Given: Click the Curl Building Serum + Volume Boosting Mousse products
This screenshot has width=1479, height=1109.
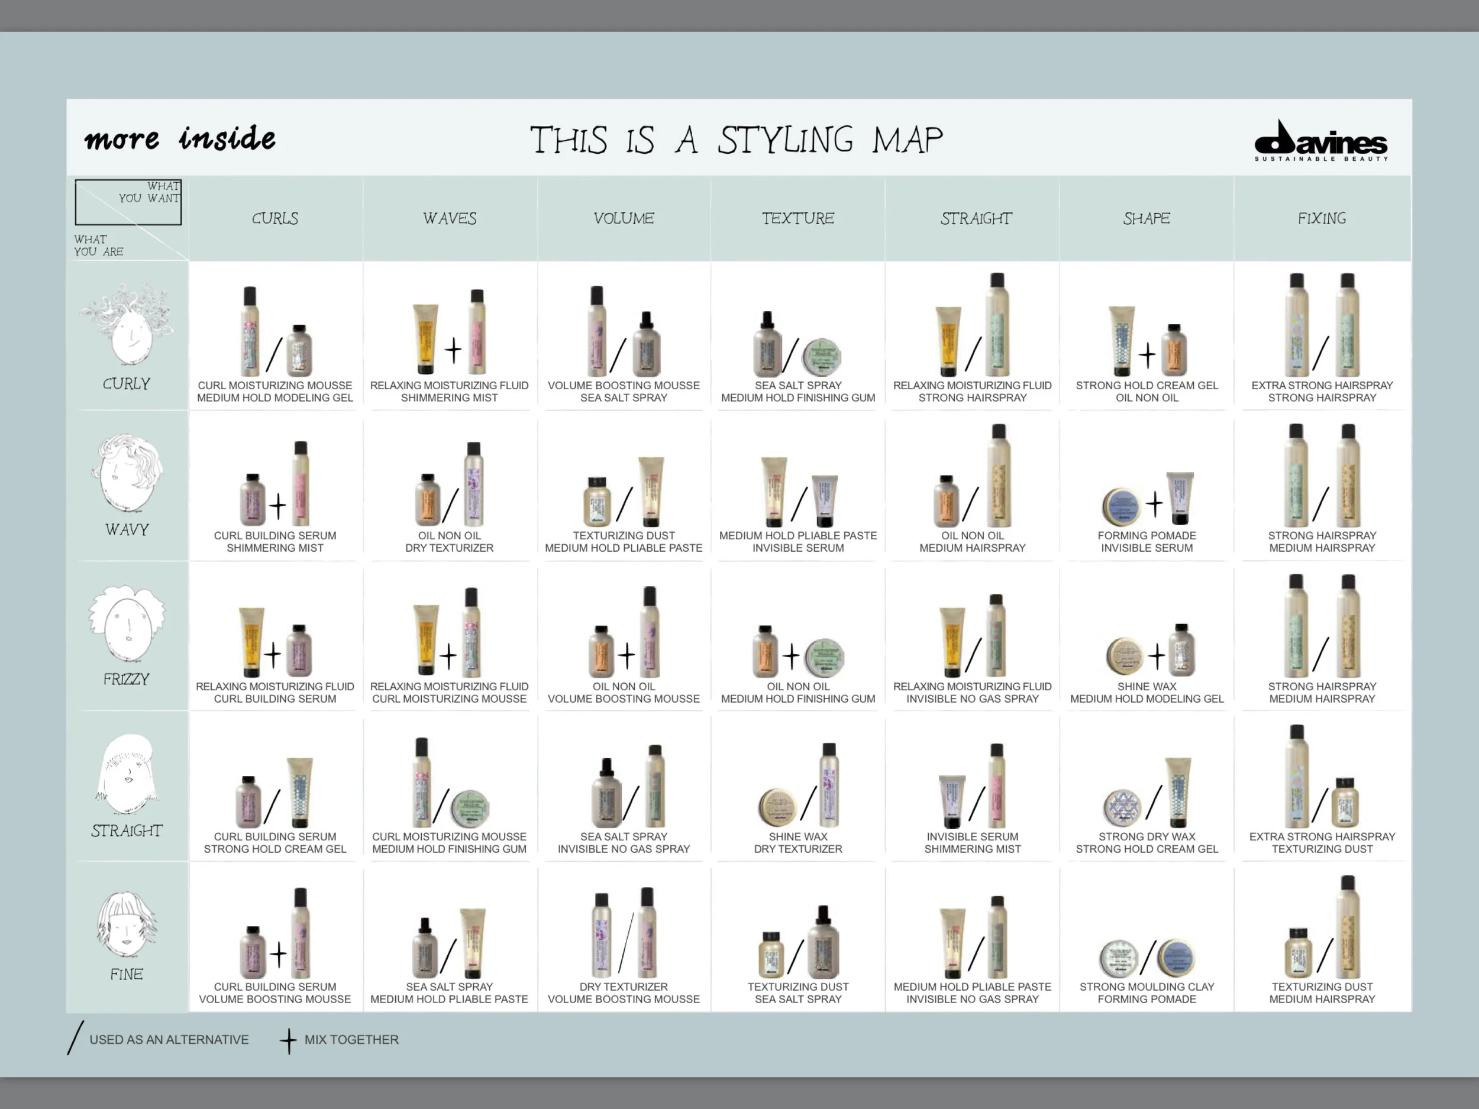Looking at the screenshot, I should (275, 933).
